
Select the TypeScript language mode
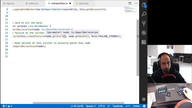click(118, 106)
